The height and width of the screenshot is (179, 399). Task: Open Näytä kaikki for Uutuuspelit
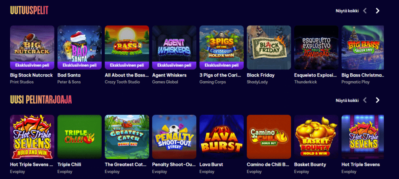[347, 10]
